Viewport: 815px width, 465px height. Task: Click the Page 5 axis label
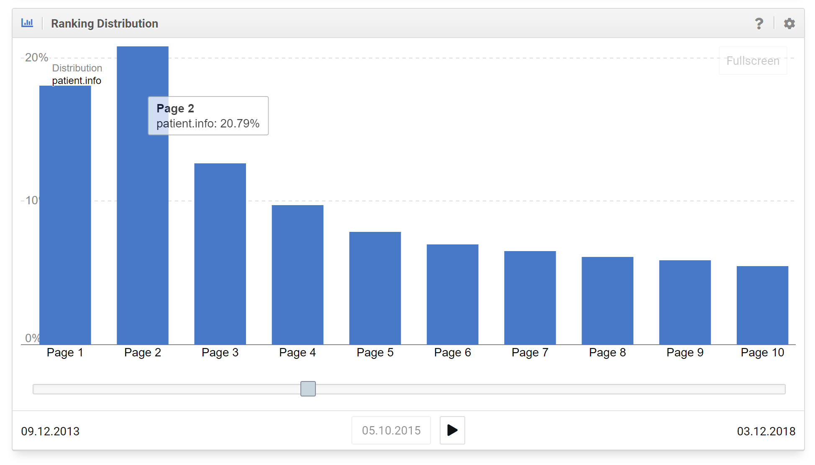coord(375,353)
